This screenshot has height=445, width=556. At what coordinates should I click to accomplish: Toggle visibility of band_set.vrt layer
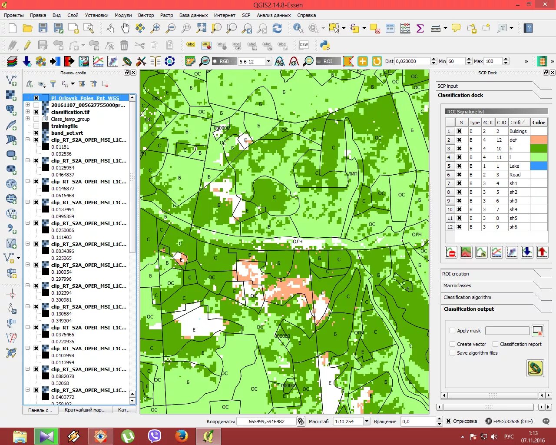click(36, 133)
